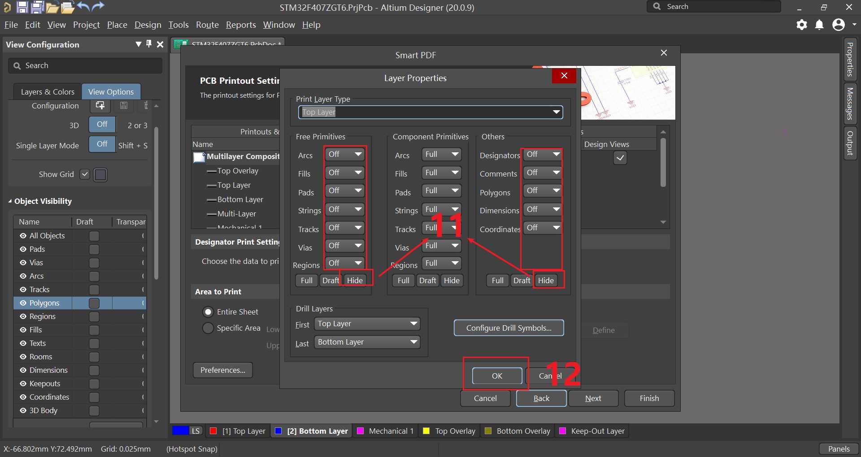This screenshot has height=457, width=861.
Task: Close the Smart PDF dialog
Action: coord(664,53)
